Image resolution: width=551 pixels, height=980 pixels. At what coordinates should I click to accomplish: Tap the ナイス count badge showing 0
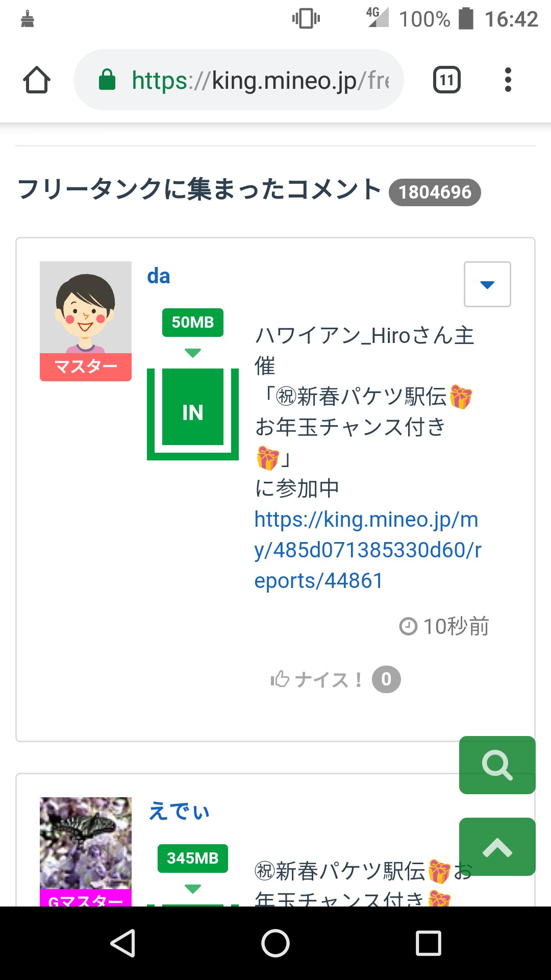pos(386,680)
